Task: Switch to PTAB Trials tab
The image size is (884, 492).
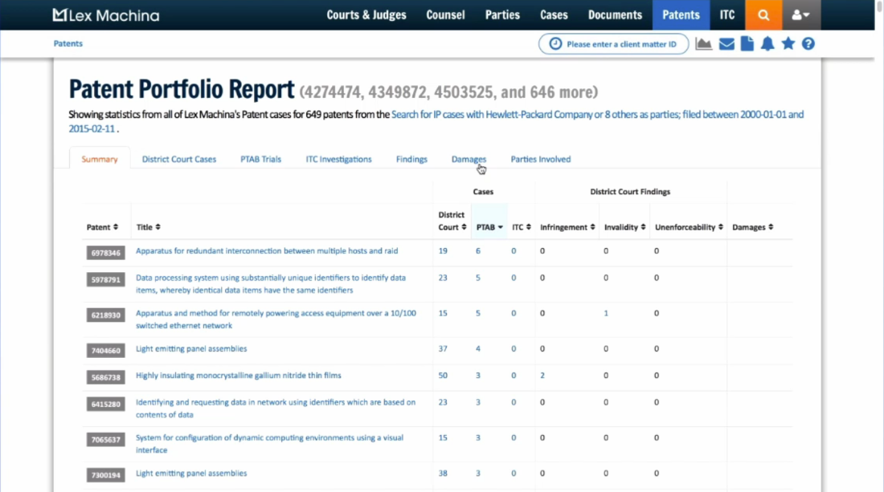Action: point(260,159)
